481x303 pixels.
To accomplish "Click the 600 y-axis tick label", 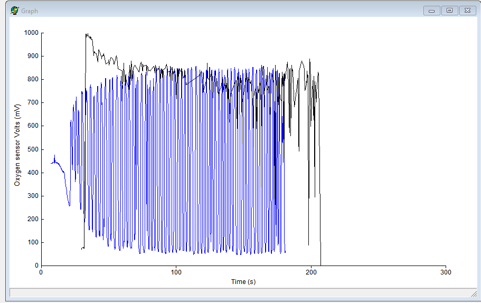I will tap(33, 126).
